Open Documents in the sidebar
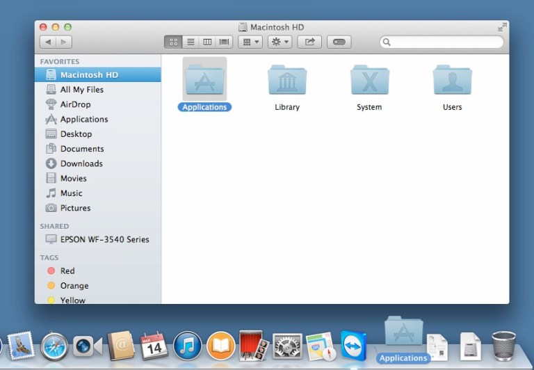 tap(81, 149)
